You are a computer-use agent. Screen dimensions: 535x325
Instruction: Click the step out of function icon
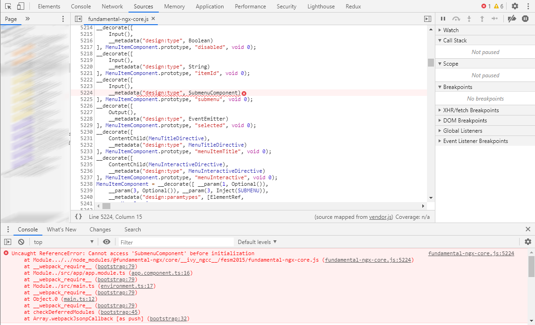point(482,19)
